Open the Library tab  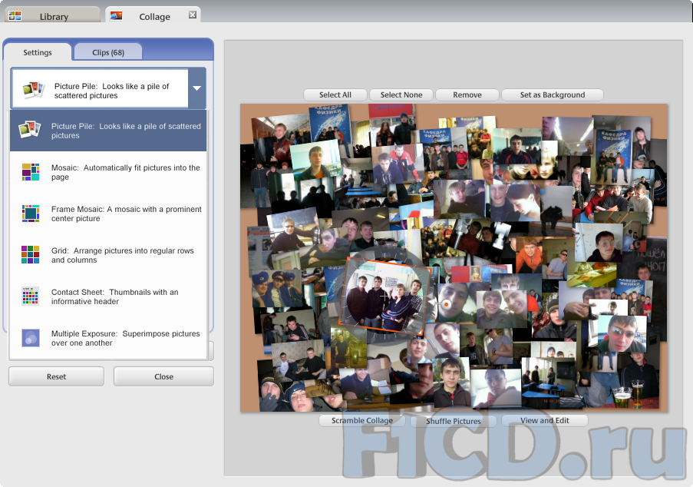[52, 15]
